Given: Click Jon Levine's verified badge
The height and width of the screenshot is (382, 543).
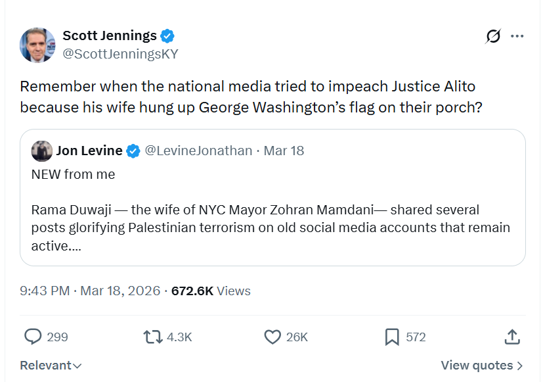Looking at the screenshot, I should click(133, 151).
